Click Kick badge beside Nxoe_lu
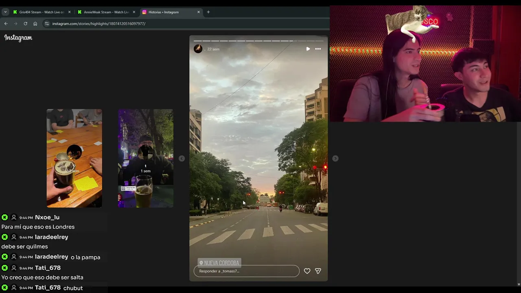521x293 pixels. click(x=5, y=217)
